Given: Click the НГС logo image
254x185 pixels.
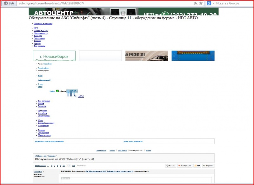Looking at the screenshot, I should click(x=72, y=93).
